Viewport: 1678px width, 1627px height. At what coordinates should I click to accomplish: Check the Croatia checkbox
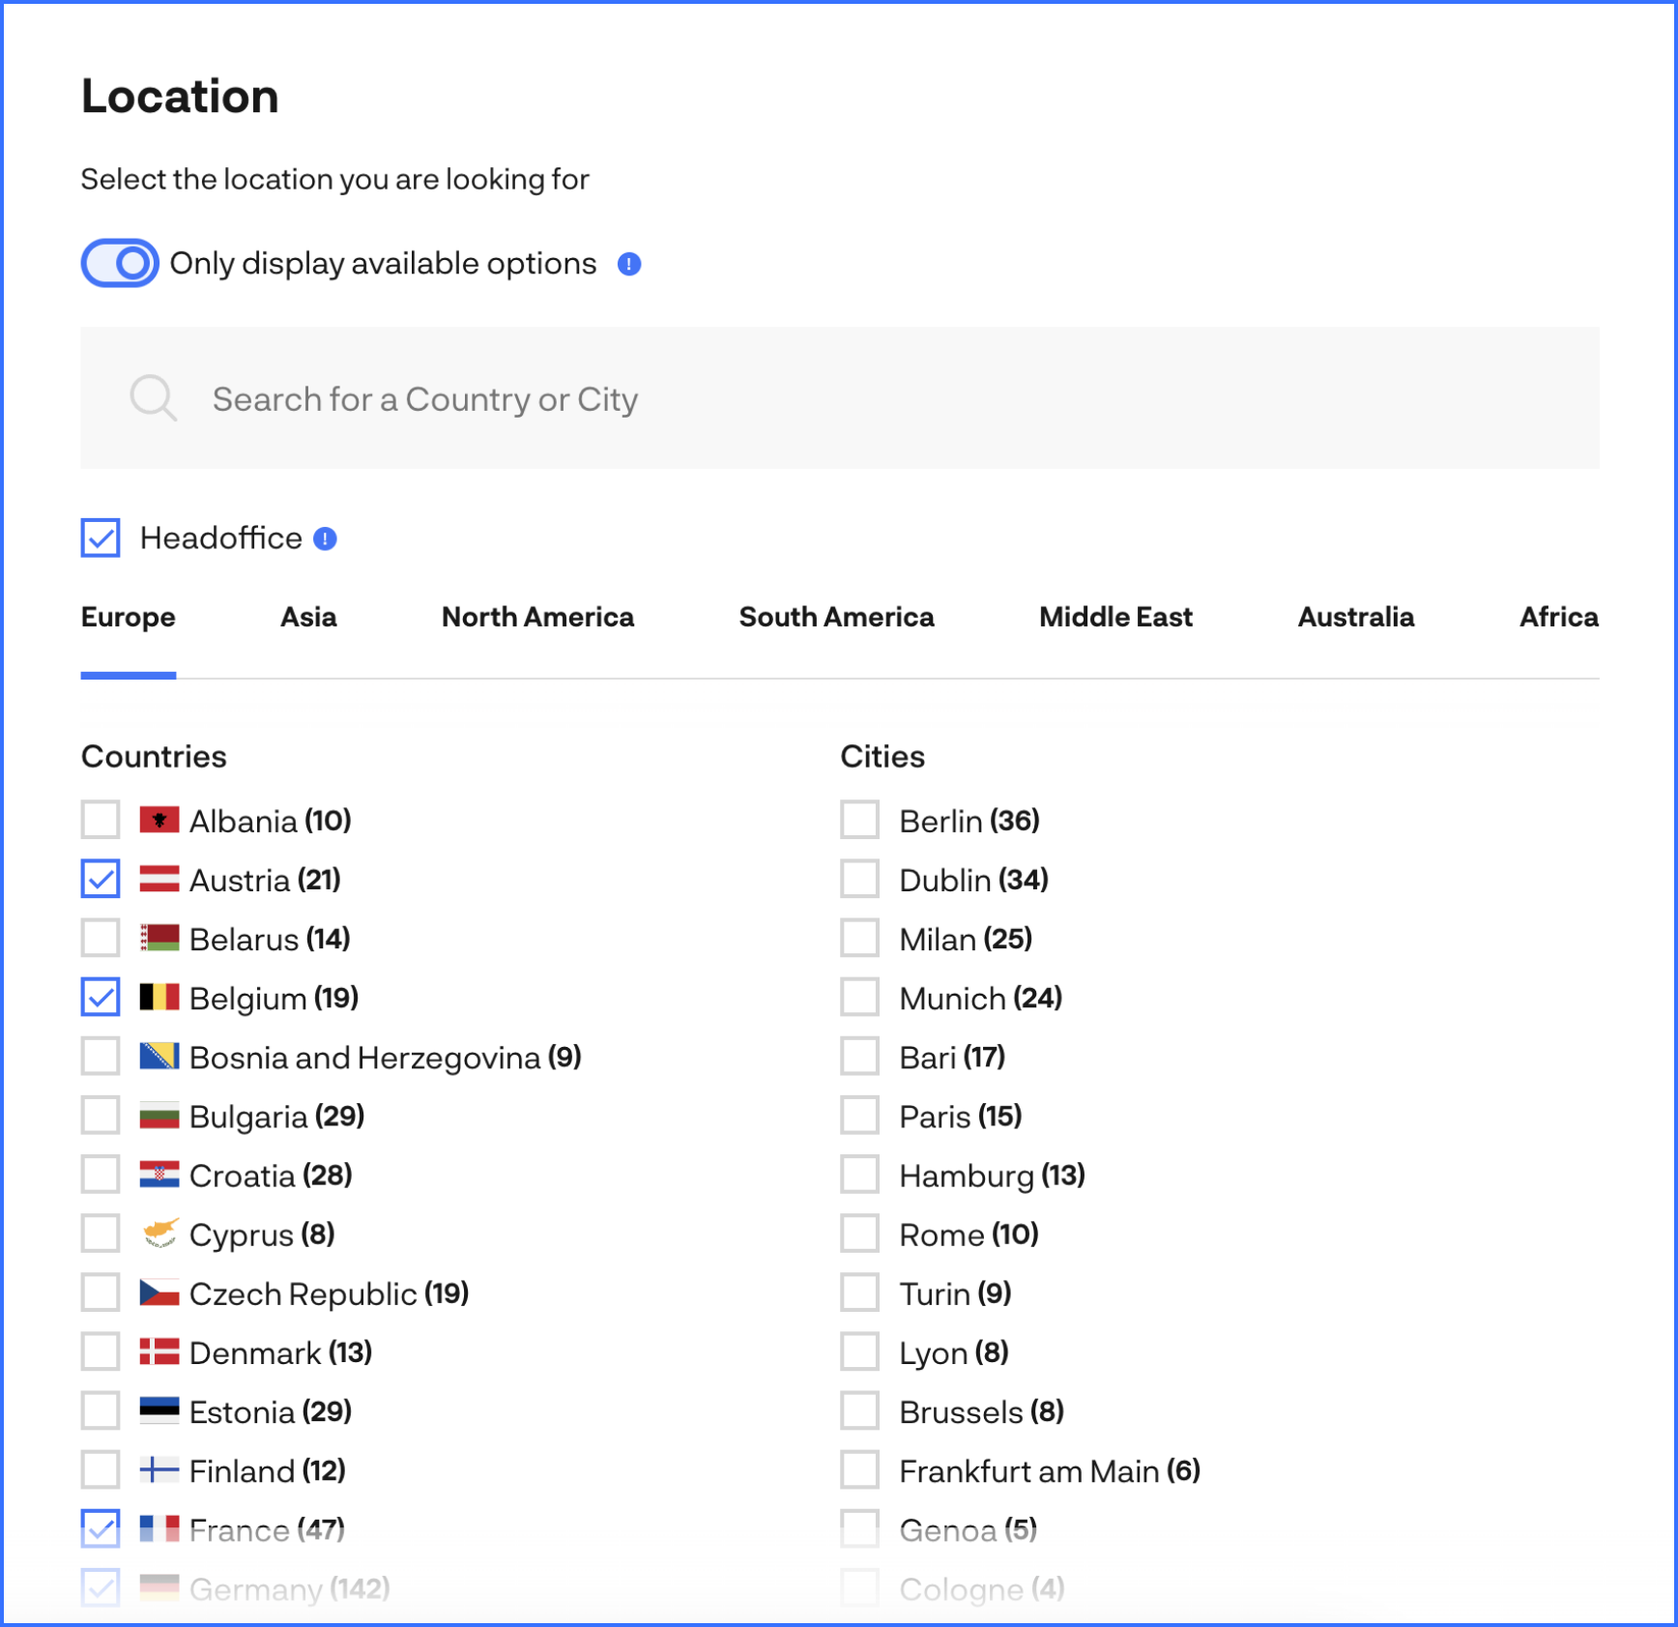point(101,1175)
